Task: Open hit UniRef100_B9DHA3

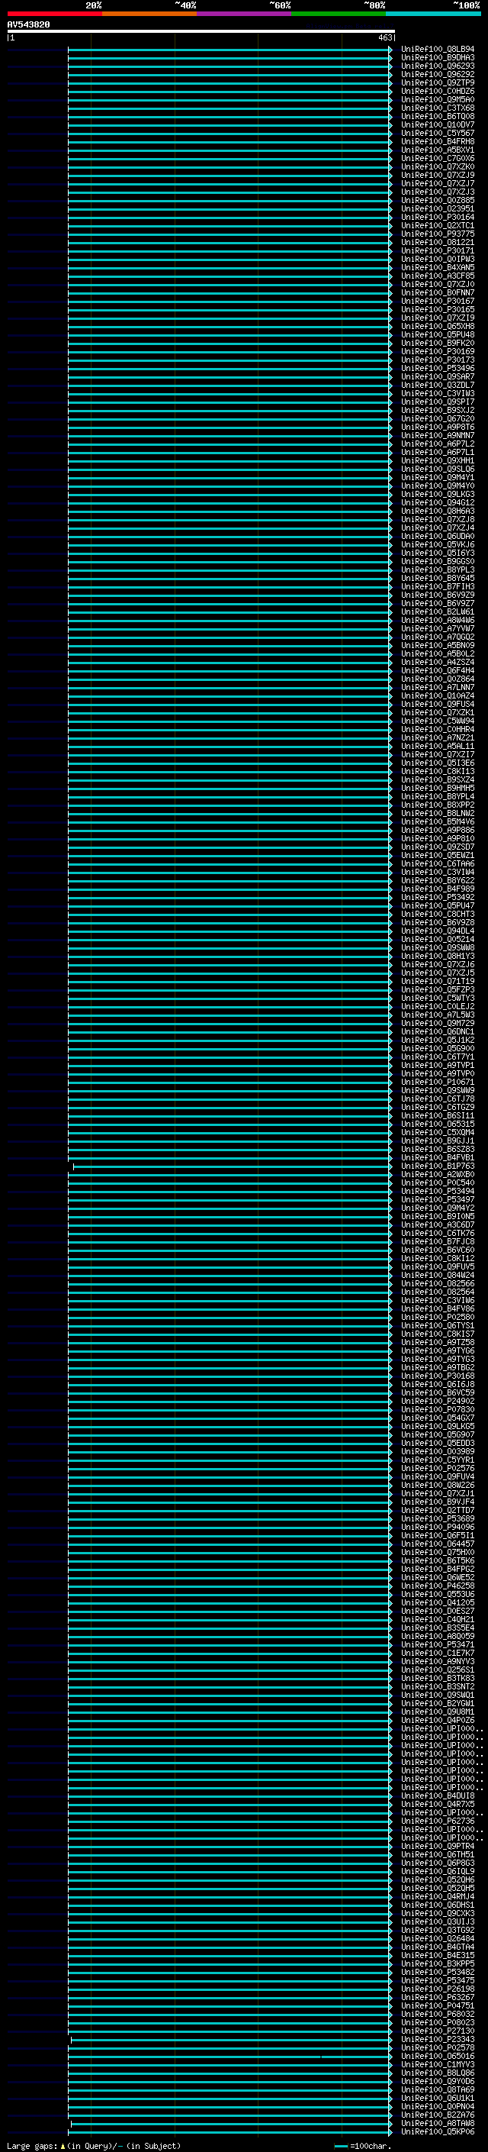Action: (x=437, y=58)
